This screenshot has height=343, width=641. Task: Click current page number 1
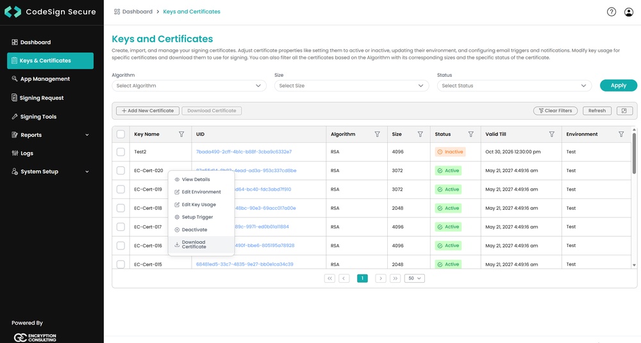pyautogui.click(x=362, y=278)
